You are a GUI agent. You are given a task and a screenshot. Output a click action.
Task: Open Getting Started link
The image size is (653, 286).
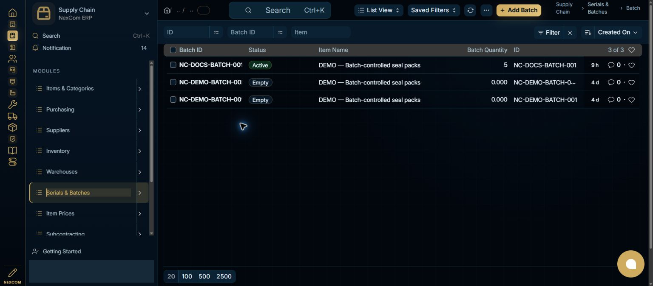point(62,252)
